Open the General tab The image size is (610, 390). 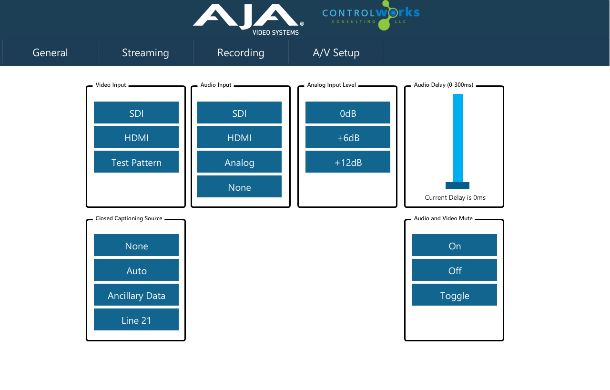coord(50,52)
